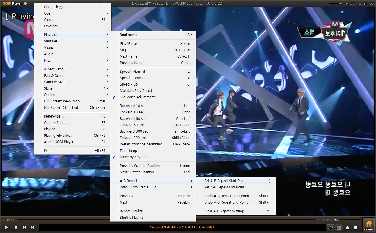
Task: Click the Play button in bottom controls
Action: pyautogui.click(x=6, y=227)
